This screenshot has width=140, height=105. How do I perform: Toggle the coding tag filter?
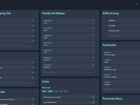point(50,91)
